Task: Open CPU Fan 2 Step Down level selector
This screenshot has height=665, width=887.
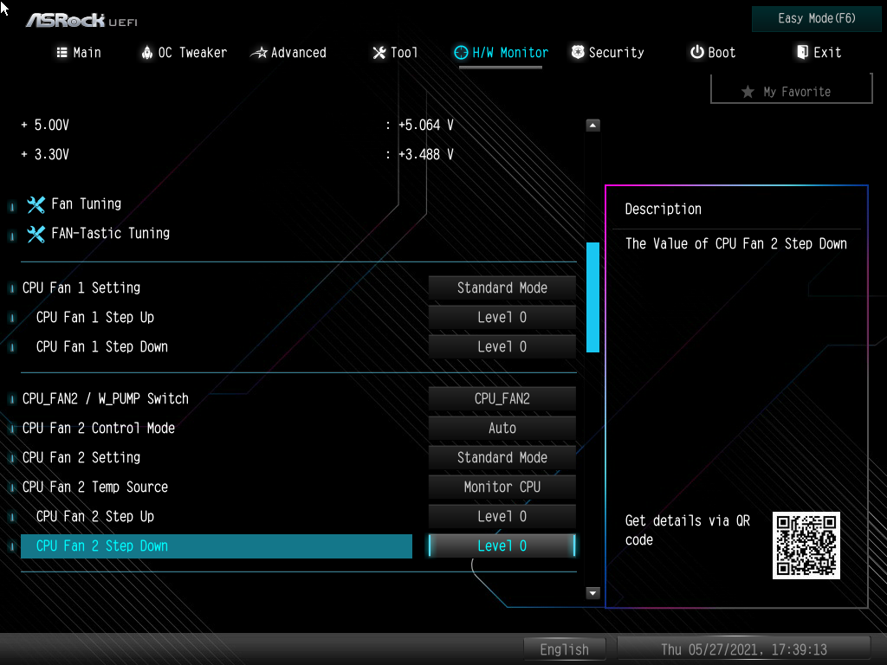Action: 502,546
